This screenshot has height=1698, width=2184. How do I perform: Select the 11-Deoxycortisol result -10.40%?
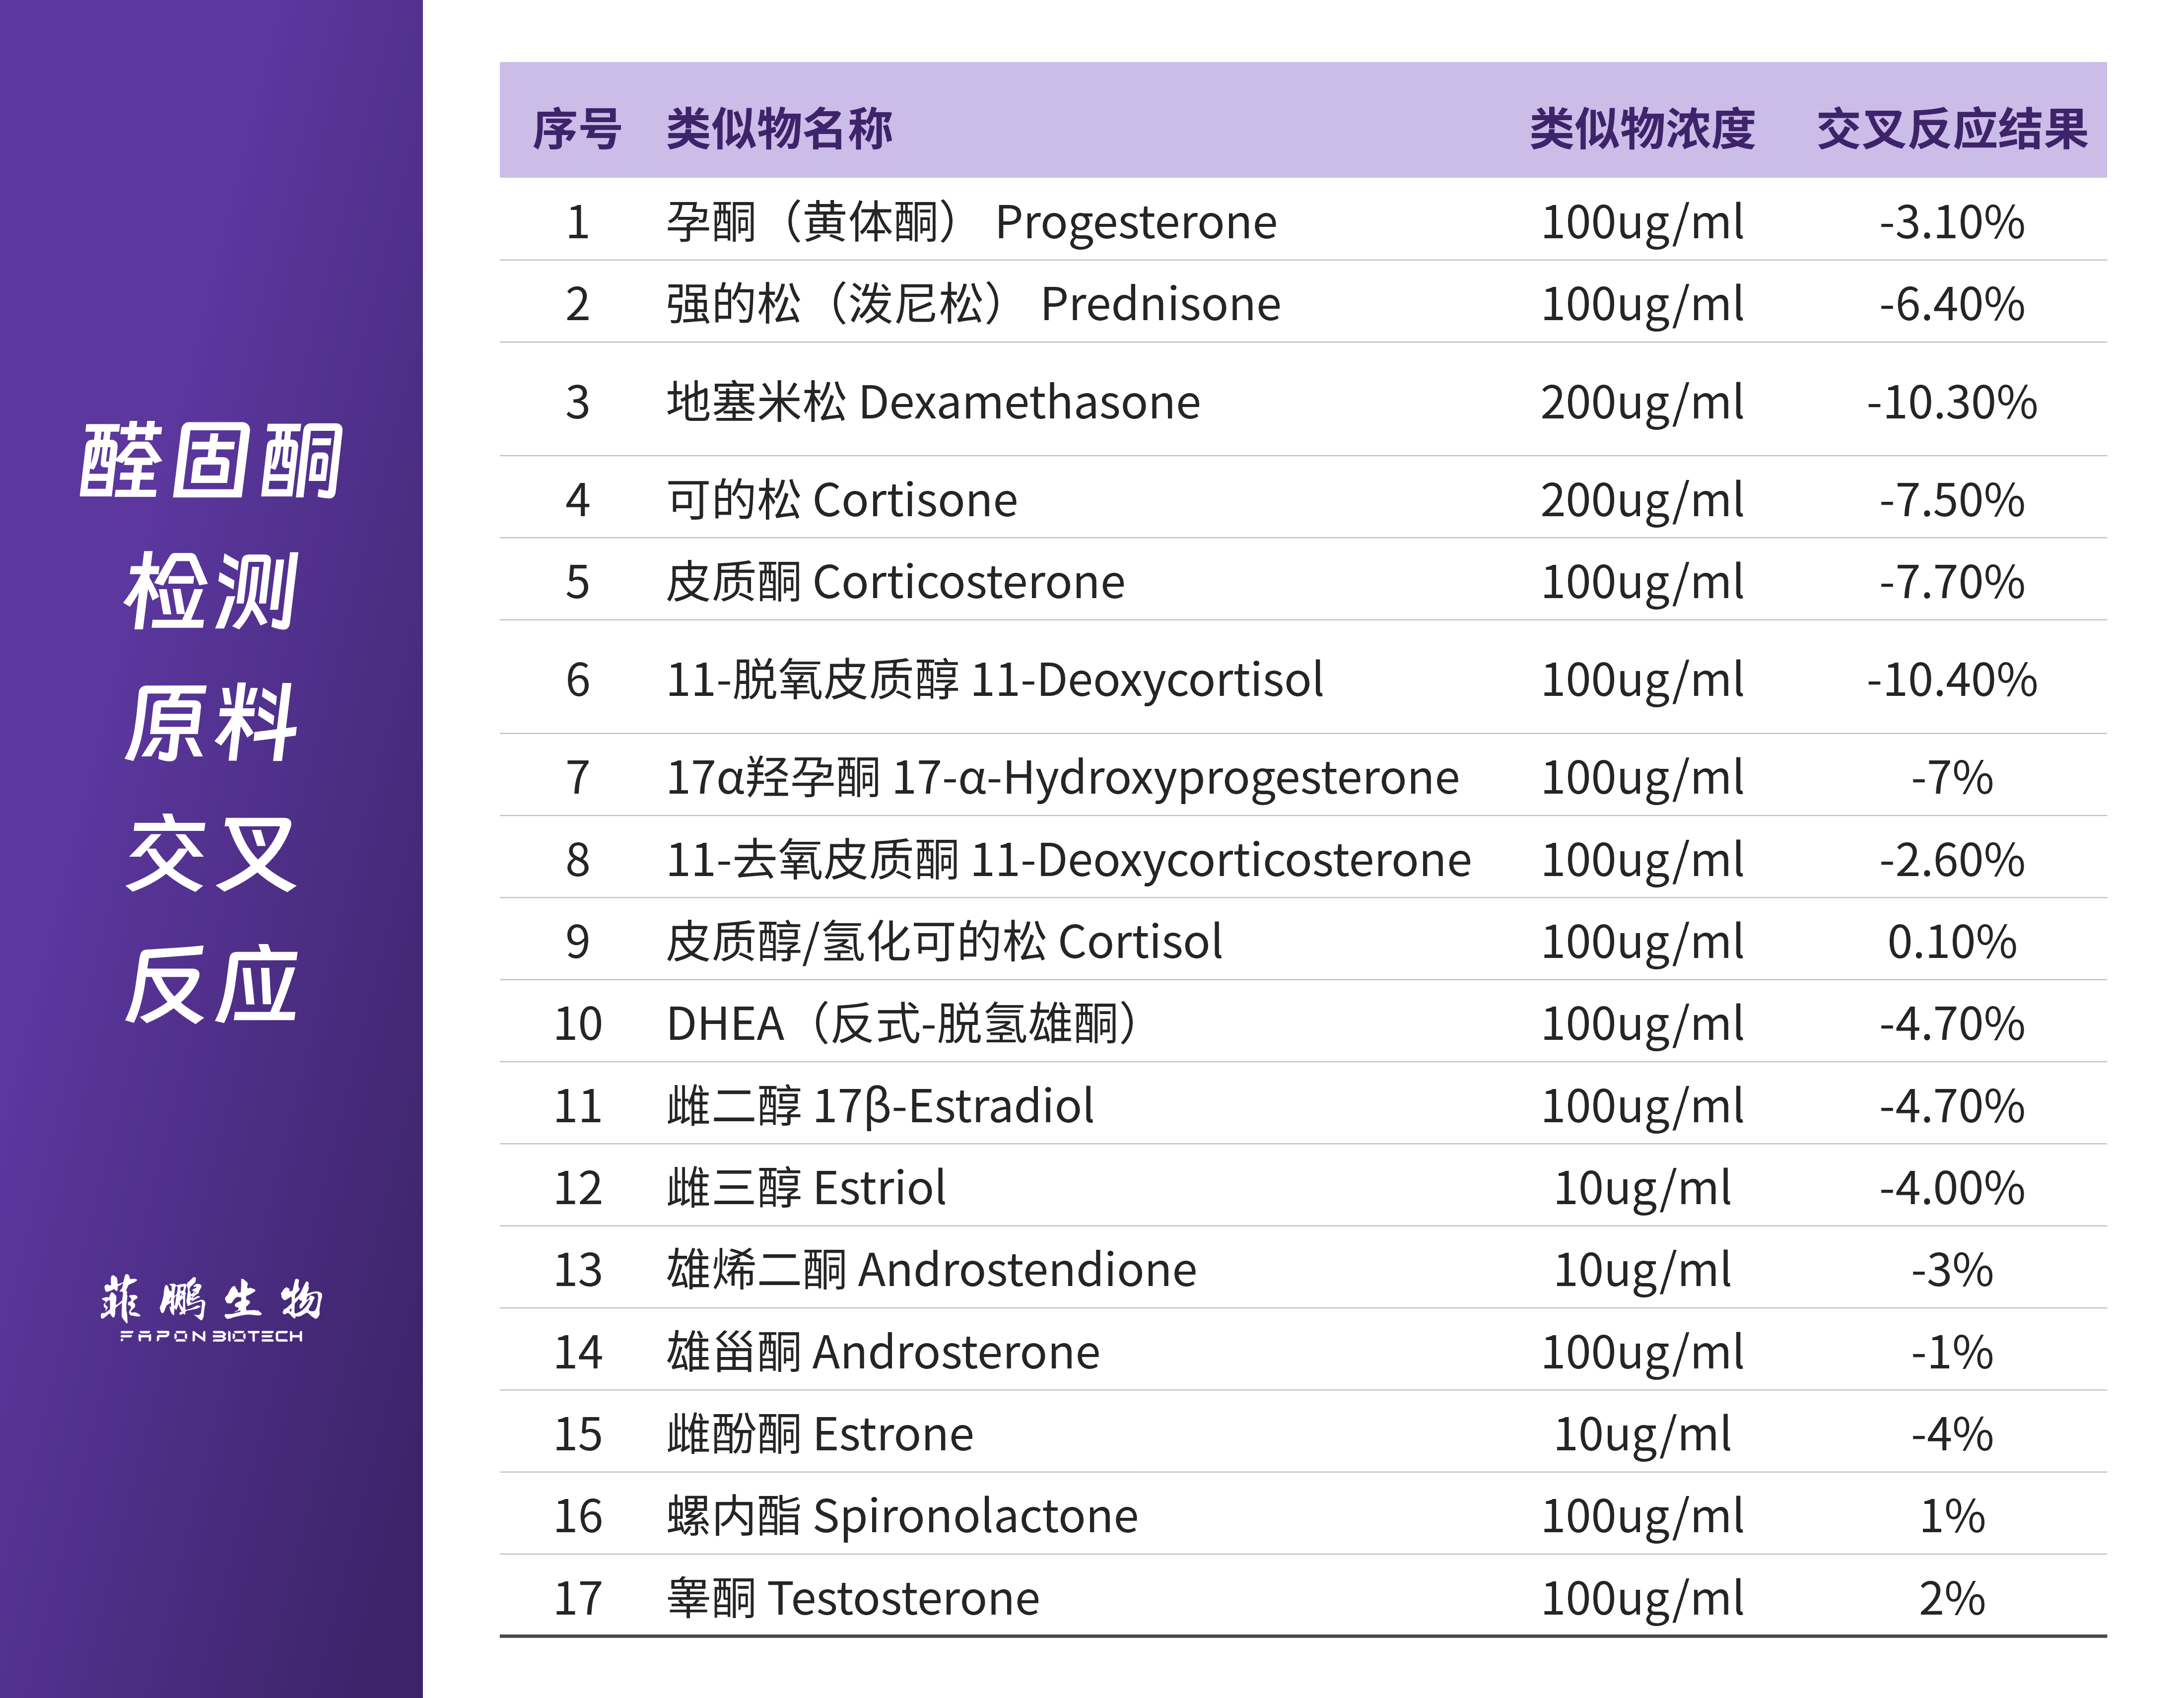(x=1951, y=680)
